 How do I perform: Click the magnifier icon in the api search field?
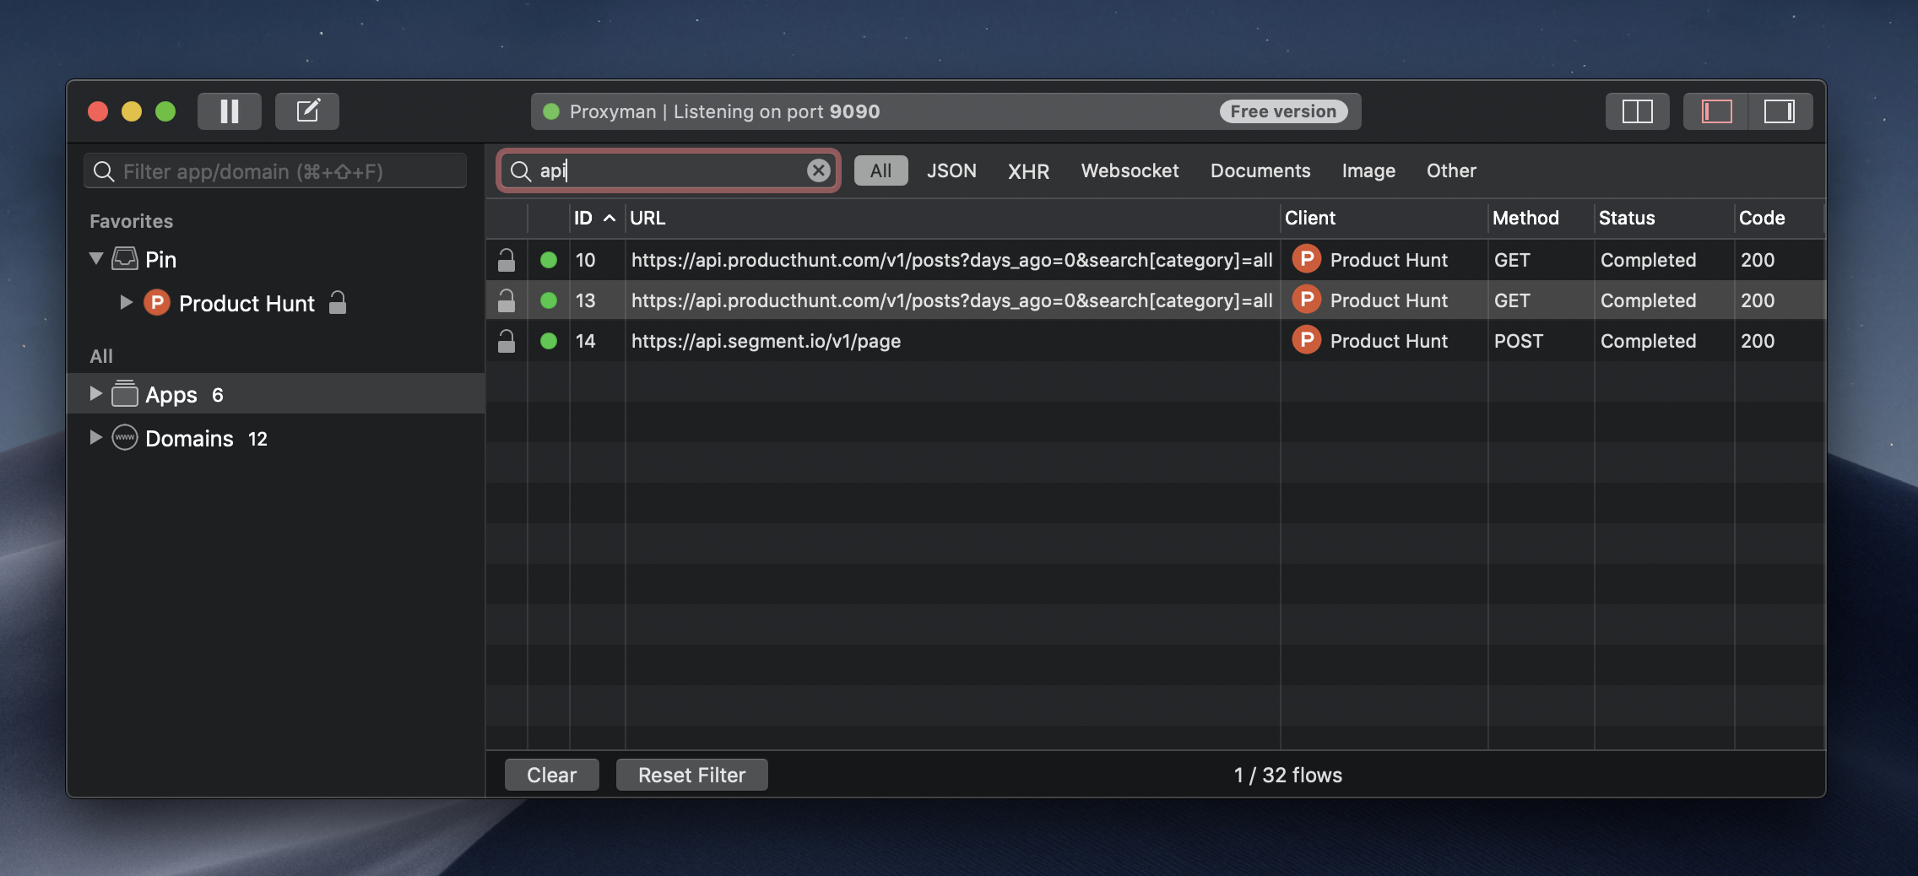(x=521, y=171)
